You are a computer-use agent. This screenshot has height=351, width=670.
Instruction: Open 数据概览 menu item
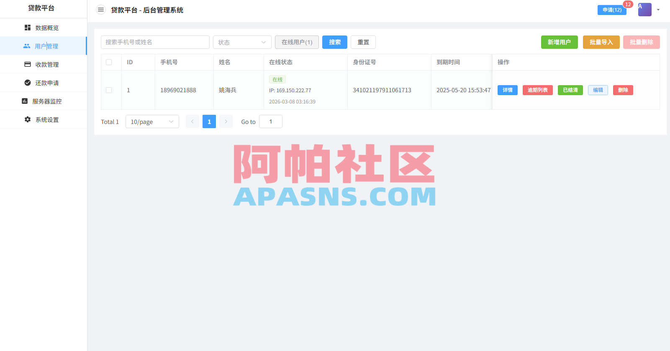point(44,28)
